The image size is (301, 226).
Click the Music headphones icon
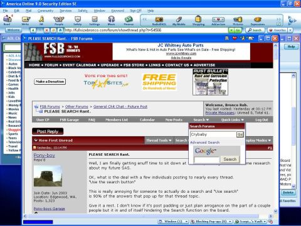pyautogui.click(x=111, y=21)
